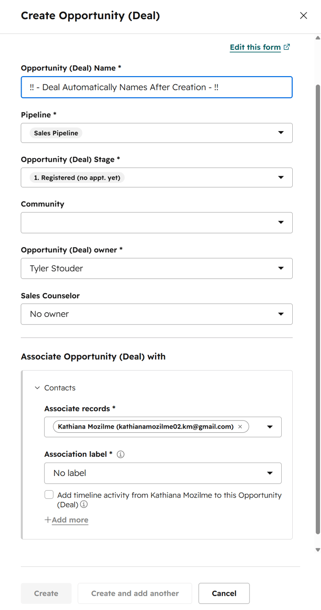Image resolution: width=321 pixels, height=610 pixels.
Task: Click plus icon beside Add more
Action: coord(47,520)
